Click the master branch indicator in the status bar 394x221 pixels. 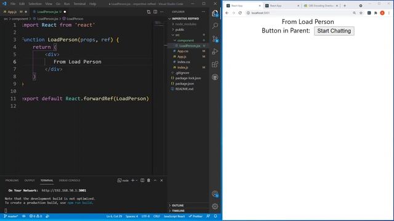point(11,216)
